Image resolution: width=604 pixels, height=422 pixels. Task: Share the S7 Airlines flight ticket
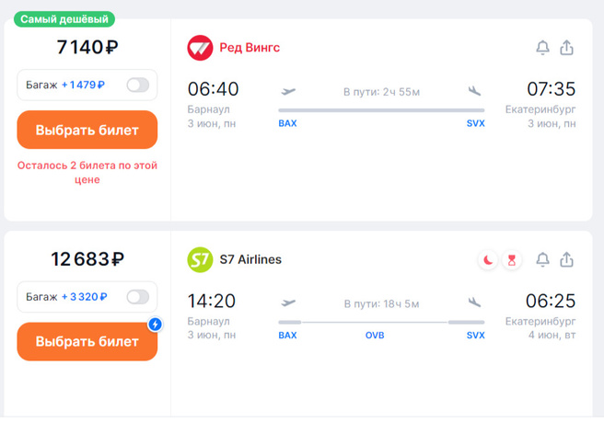pos(567,260)
